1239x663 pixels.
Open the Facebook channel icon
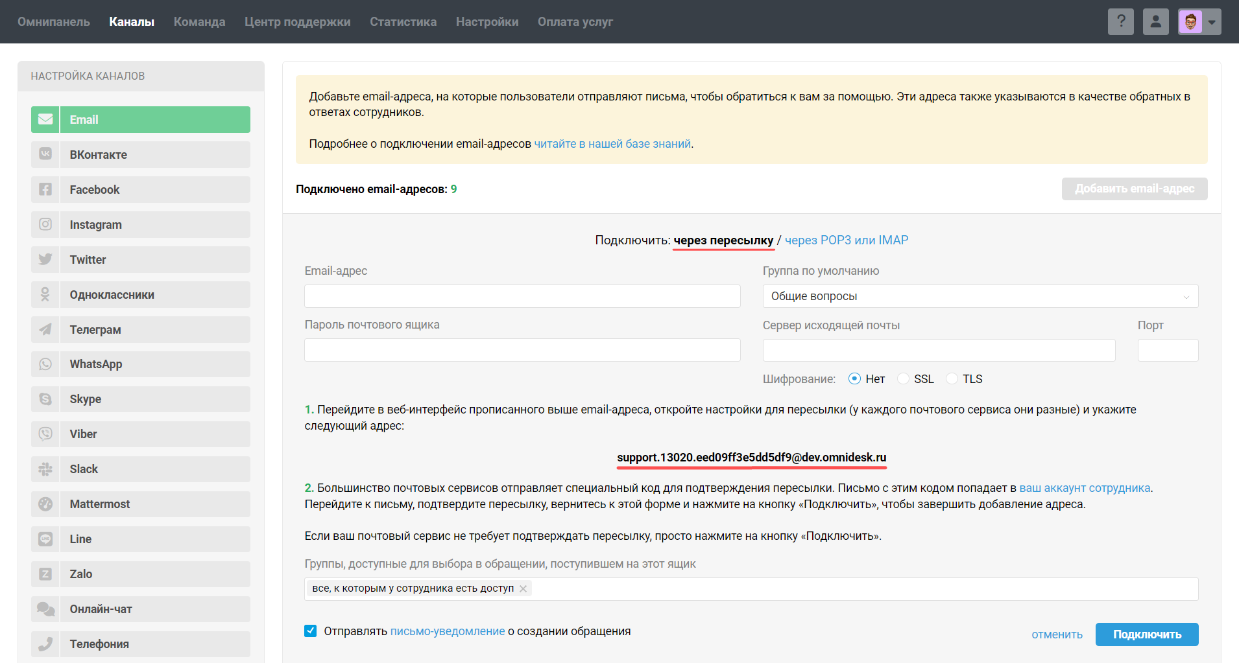(x=45, y=189)
